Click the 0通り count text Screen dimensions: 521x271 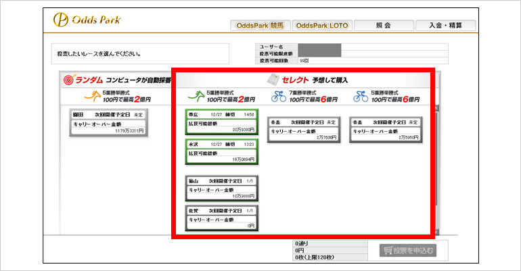[x=301, y=243]
